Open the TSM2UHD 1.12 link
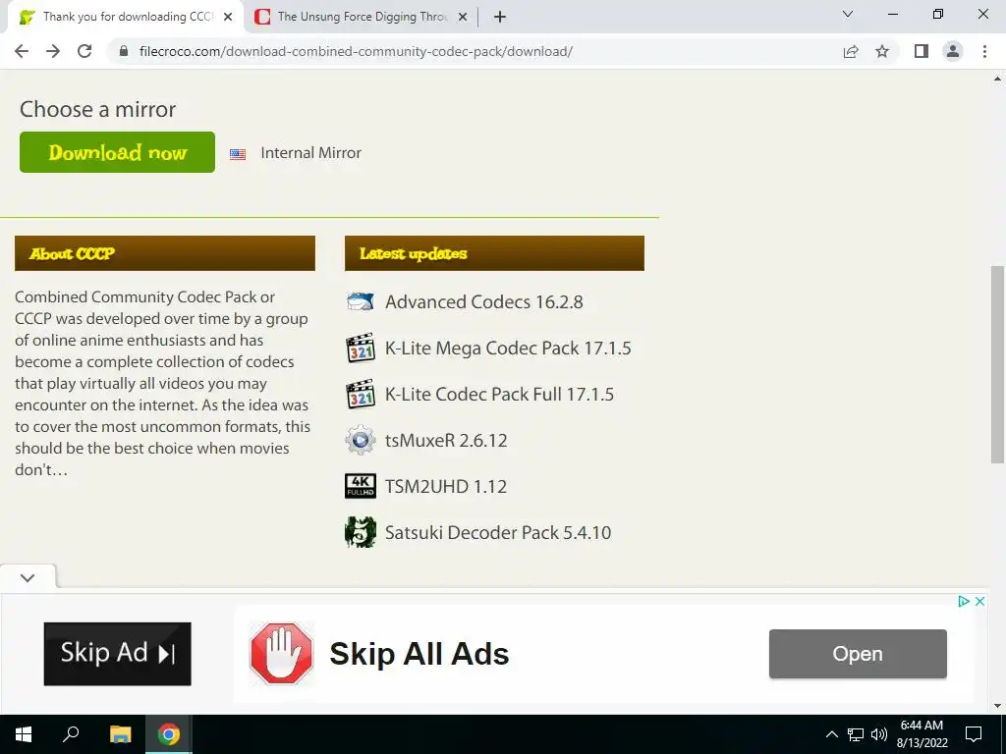The image size is (1006, 754). point(446,487)
